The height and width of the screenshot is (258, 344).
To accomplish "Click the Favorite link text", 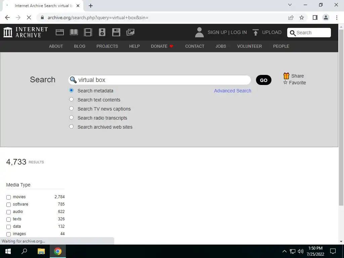I will coord(297,83).
